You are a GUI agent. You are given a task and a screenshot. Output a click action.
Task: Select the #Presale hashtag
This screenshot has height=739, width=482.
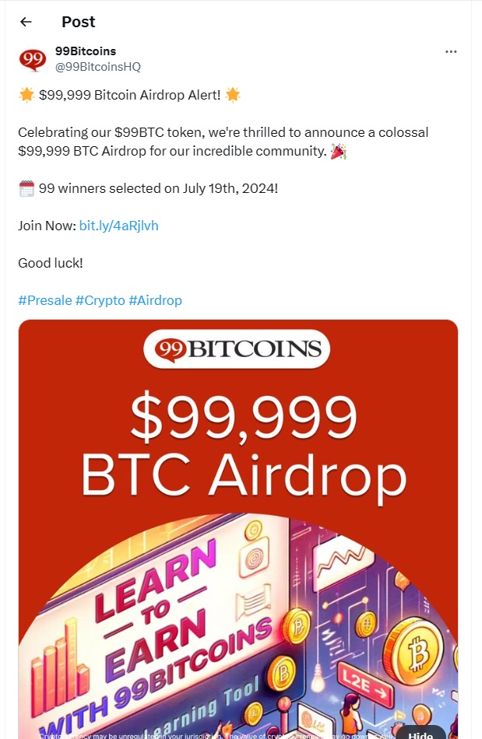[44, 300]
